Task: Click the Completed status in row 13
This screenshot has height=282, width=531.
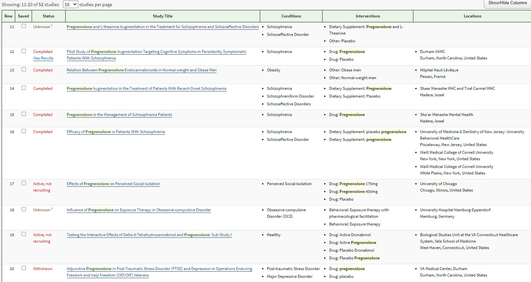Action: point(43,70)
